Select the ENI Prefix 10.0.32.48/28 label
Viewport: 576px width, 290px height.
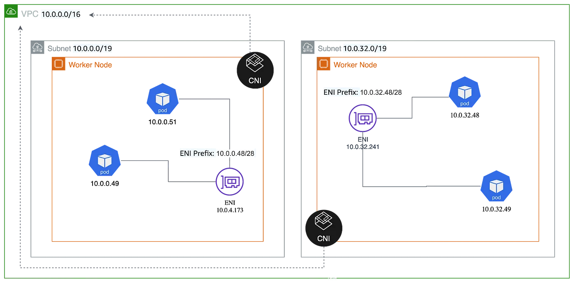click(x=363, y=93)
